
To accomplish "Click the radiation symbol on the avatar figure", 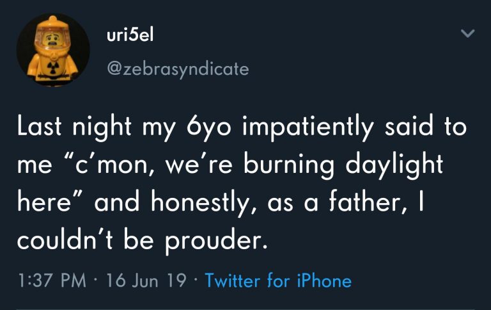I will click(x=51, y=66).
